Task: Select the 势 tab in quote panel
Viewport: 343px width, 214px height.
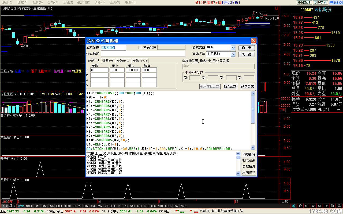Action: point(320,206)
